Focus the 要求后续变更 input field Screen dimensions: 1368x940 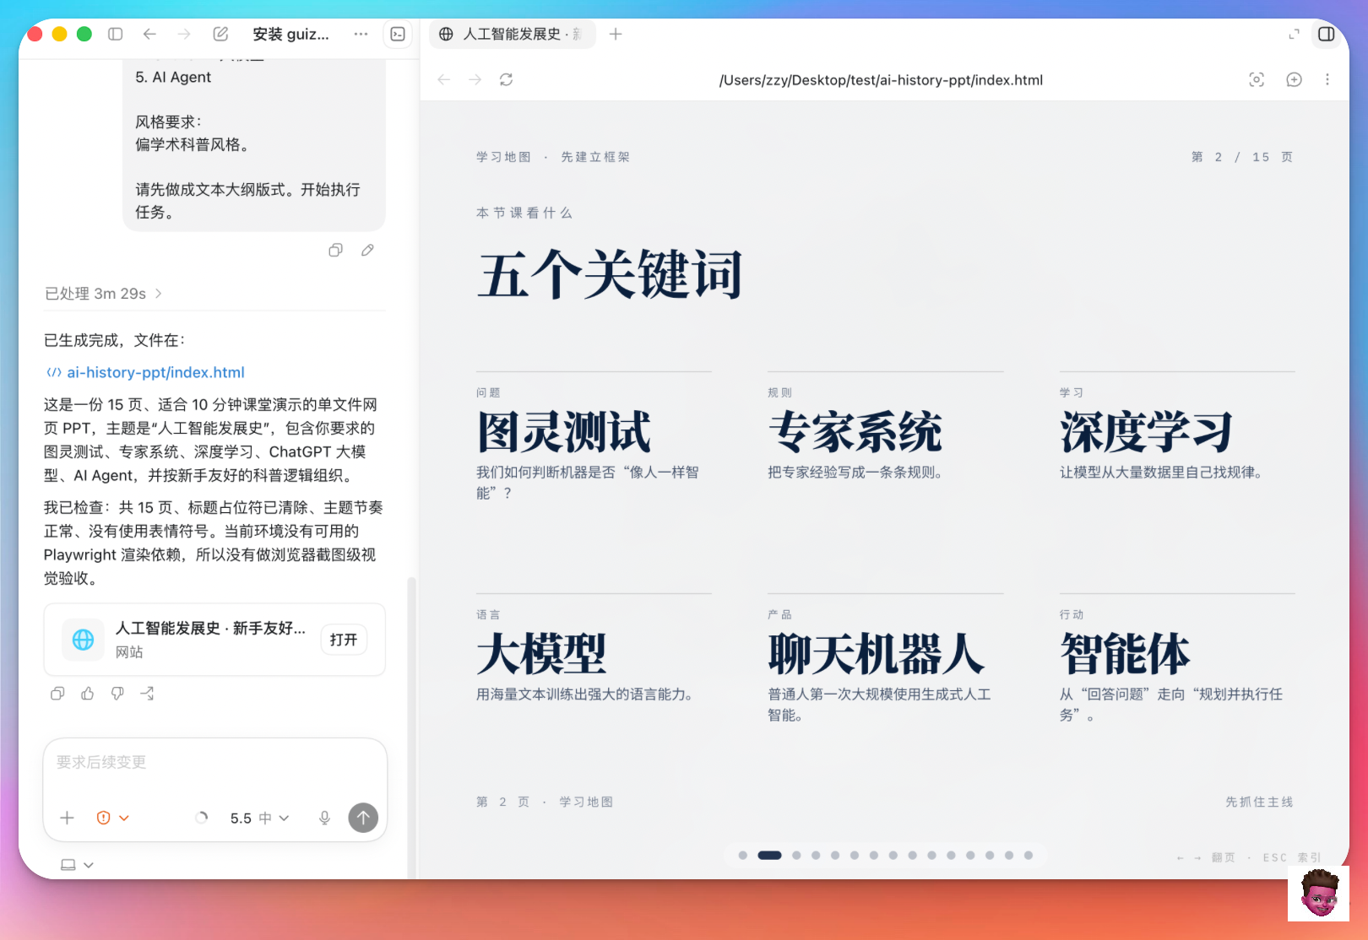coord(215,763)
